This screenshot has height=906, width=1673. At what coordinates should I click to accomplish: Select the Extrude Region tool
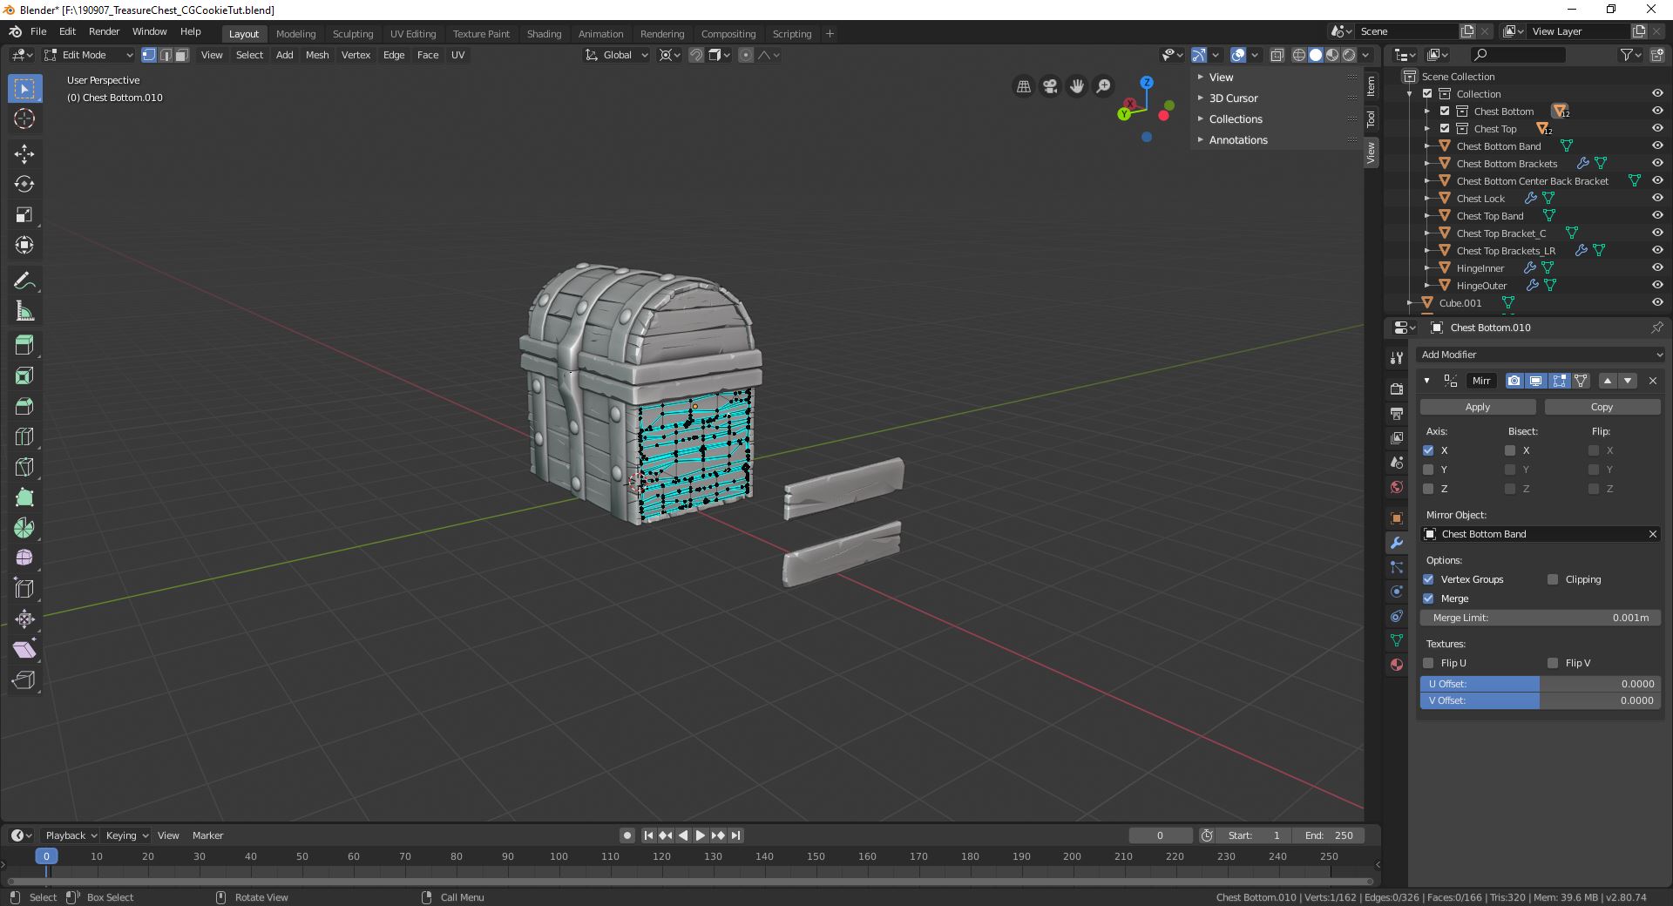[24, 345]
